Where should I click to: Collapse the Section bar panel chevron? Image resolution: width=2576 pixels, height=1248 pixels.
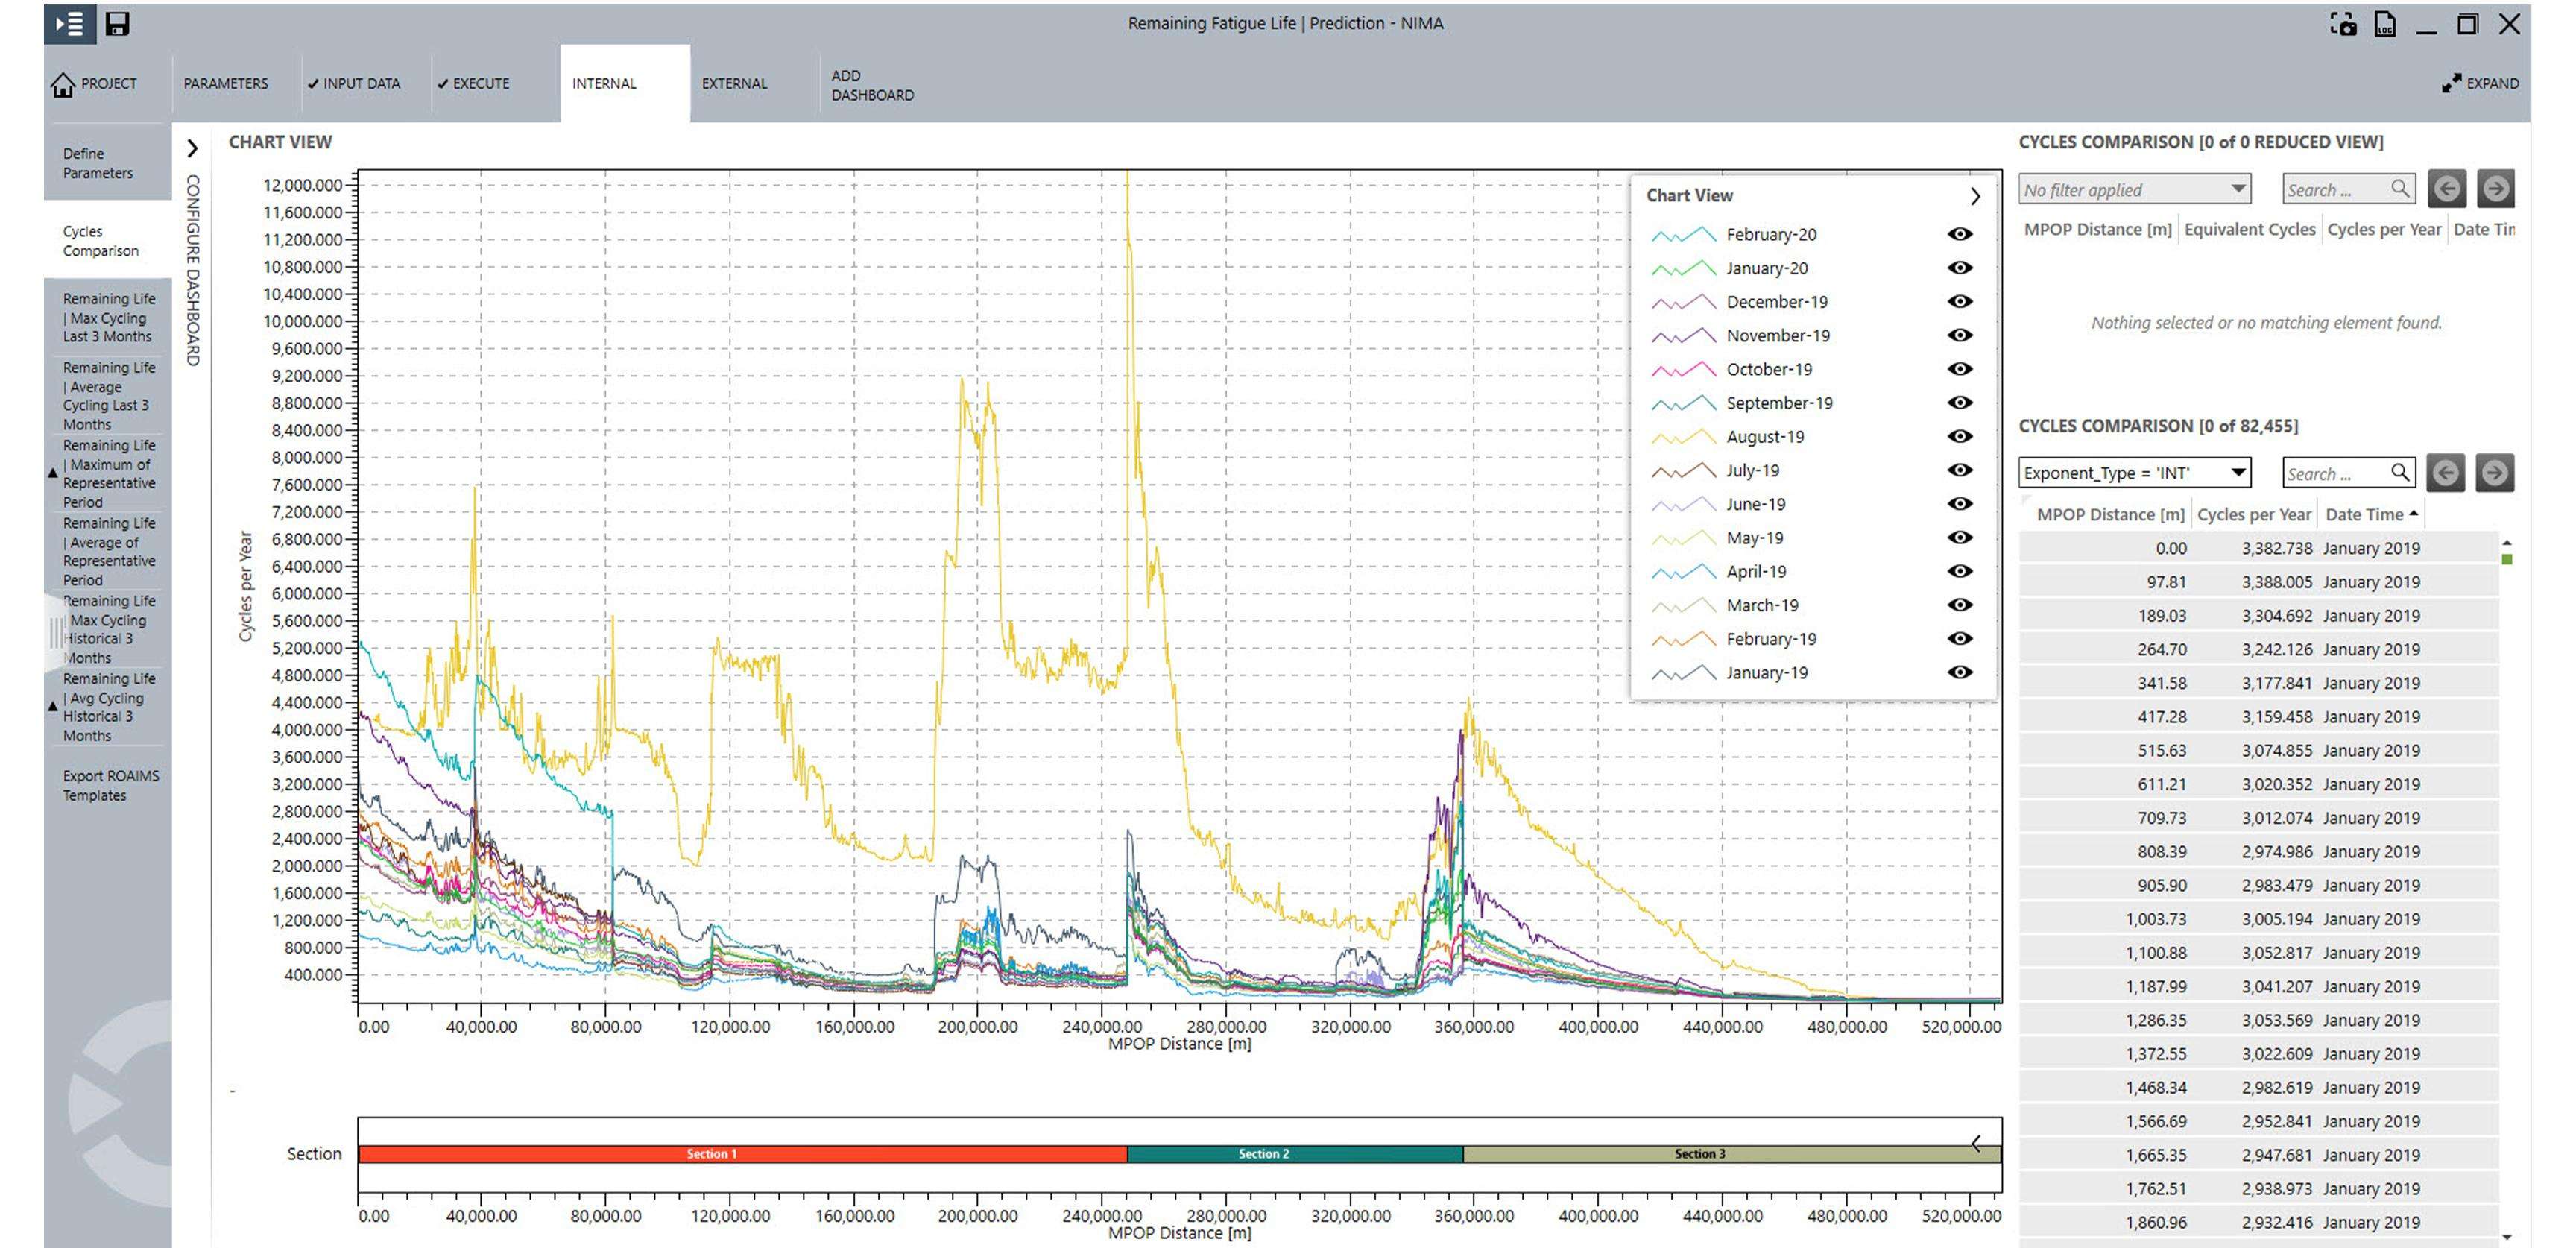pos(1976,1143)
